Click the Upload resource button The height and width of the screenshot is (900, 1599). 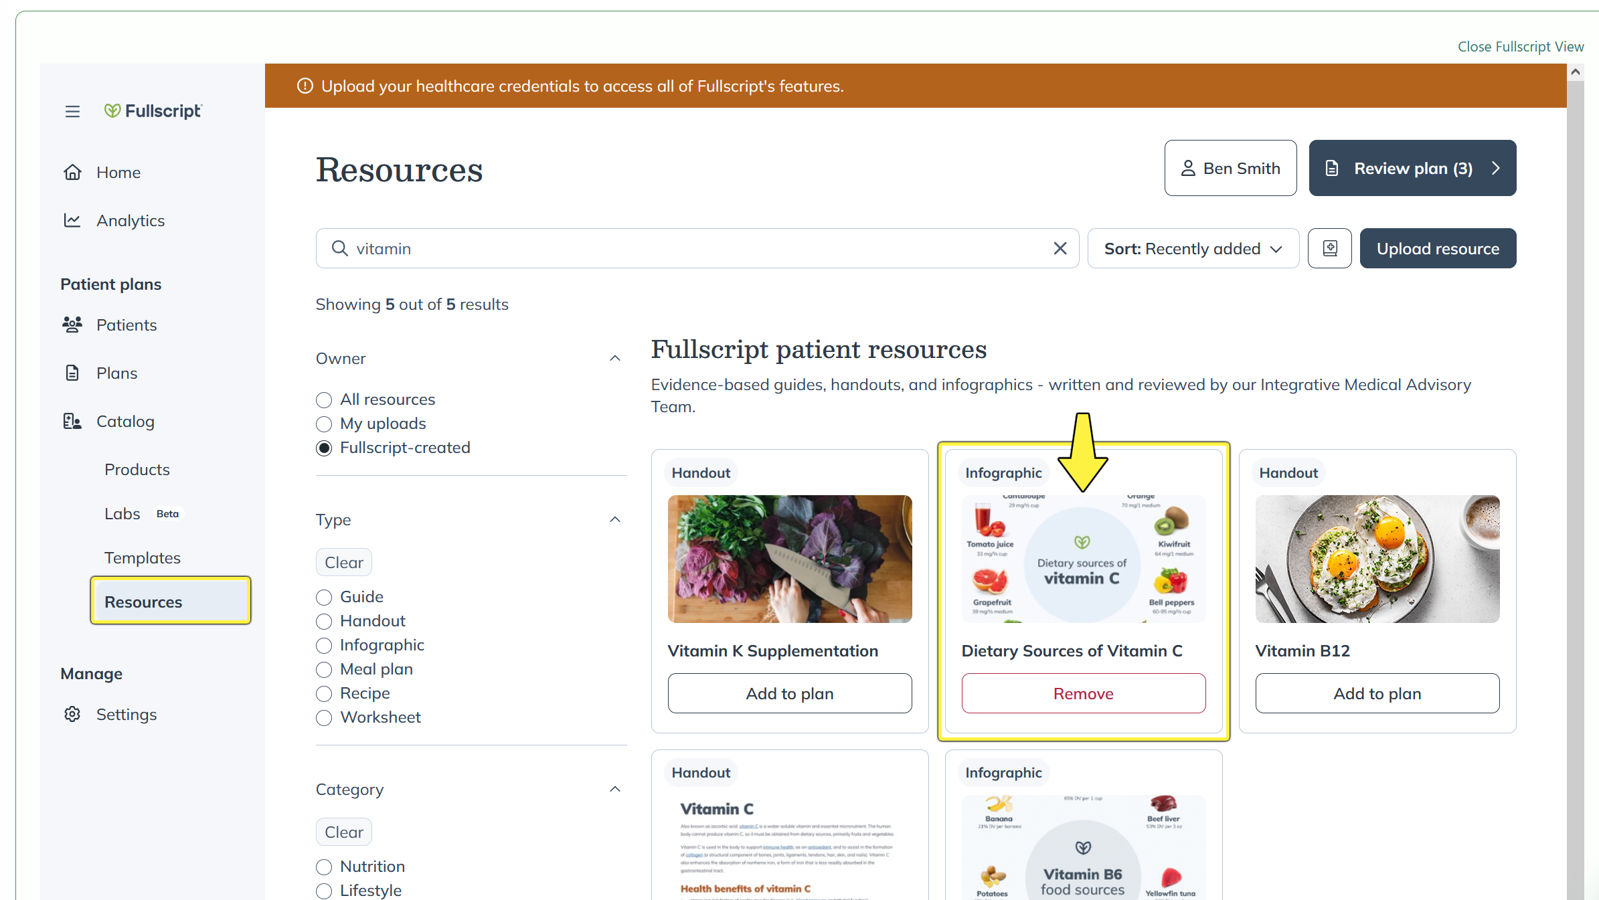(1438, 248)
